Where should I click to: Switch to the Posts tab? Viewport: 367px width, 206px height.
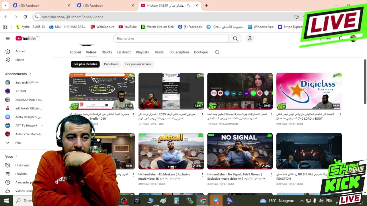click(159, 52)
